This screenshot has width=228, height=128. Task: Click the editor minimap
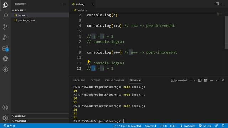[x=219, y=14]
